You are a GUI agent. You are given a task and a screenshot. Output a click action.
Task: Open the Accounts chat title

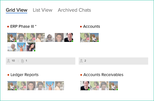pyautogui.click(x=91, y=26)
